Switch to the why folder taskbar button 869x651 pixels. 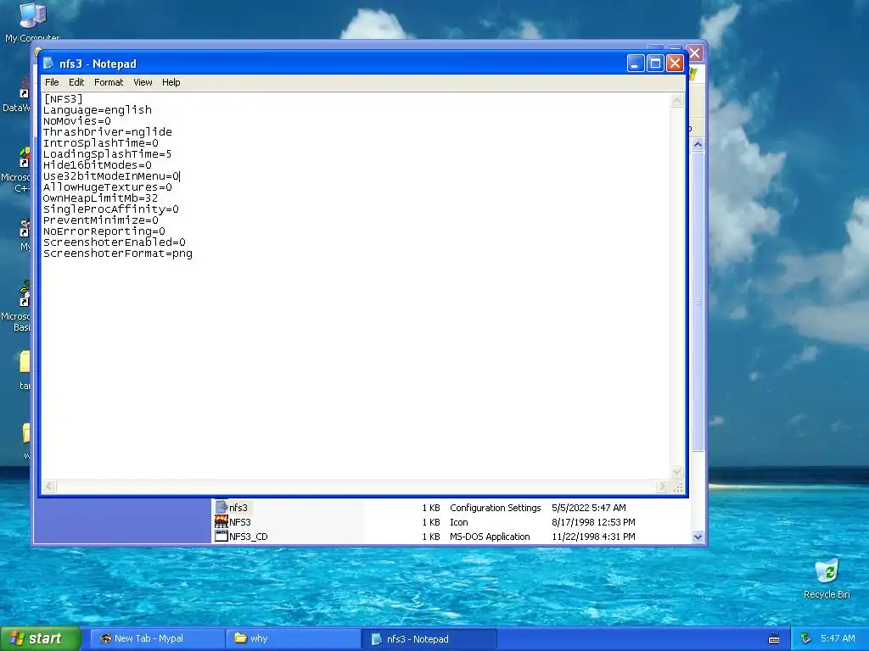coord(294,638)
